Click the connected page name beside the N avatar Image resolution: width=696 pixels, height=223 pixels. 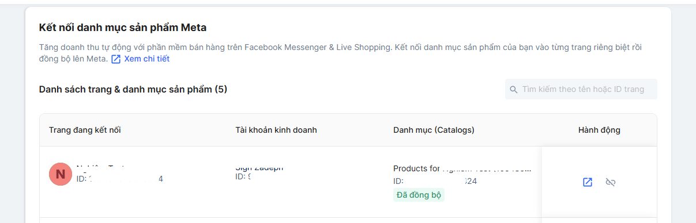pyautogui.click(x=100, y=168)
